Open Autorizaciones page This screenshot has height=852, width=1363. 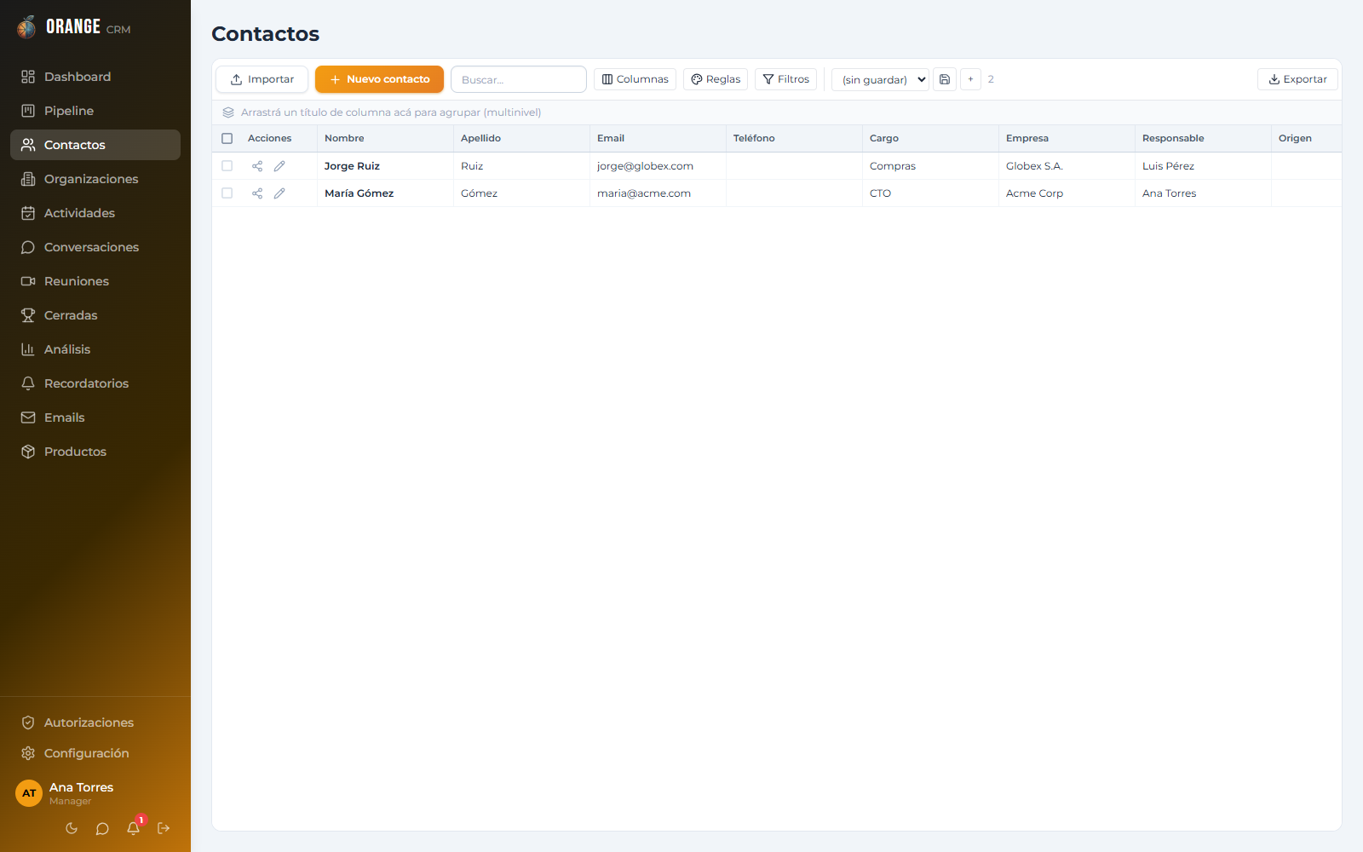95,722
